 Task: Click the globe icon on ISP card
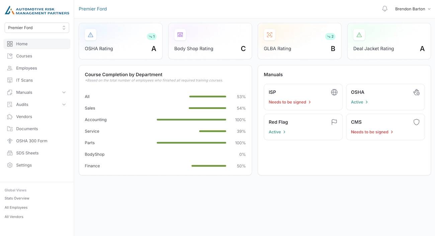pos(334,92)
